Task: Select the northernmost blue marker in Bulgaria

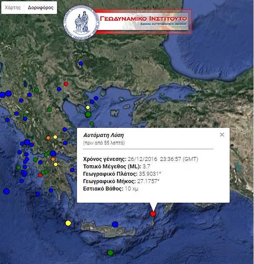Action: point(81,63)
